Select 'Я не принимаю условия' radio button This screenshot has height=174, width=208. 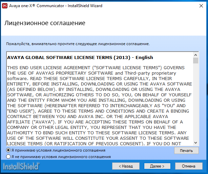tap(8, 157)
